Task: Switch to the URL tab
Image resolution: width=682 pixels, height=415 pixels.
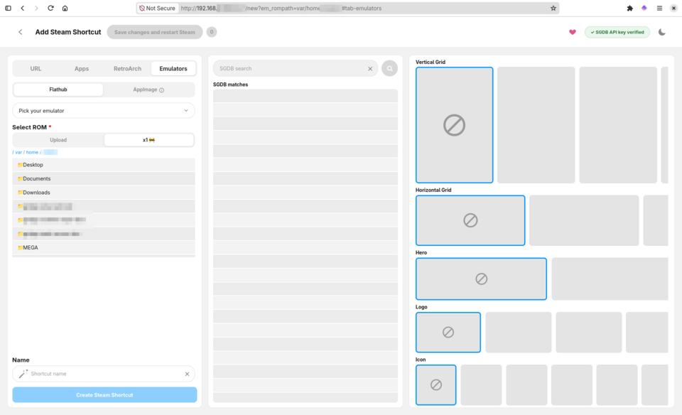Action: click(36, 69)
